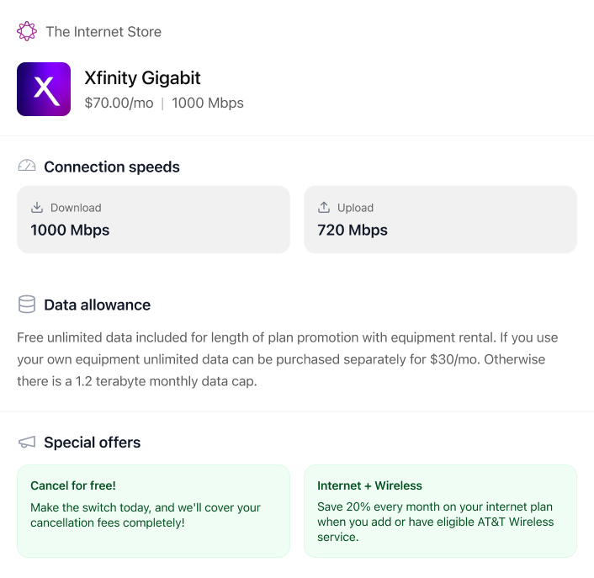The image size is (594, 578).
Task: Select the Cancel for free! offer card
Action: tap(153, 511)
